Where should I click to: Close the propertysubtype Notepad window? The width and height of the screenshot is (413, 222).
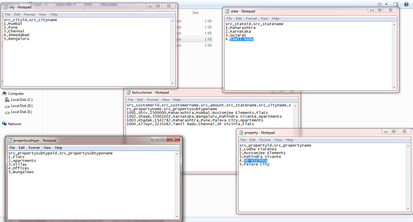173,139
